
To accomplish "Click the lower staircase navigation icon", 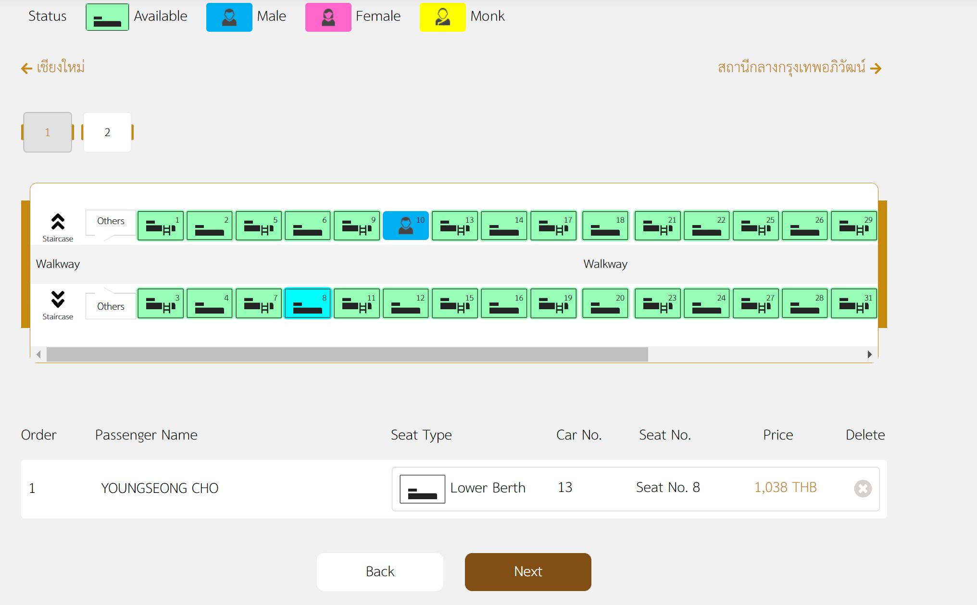I will pyautogui.click(x=59, y=300).
